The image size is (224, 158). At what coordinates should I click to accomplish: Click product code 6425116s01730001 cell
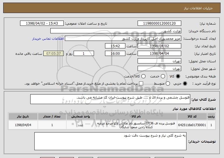(x=192, y=125)
